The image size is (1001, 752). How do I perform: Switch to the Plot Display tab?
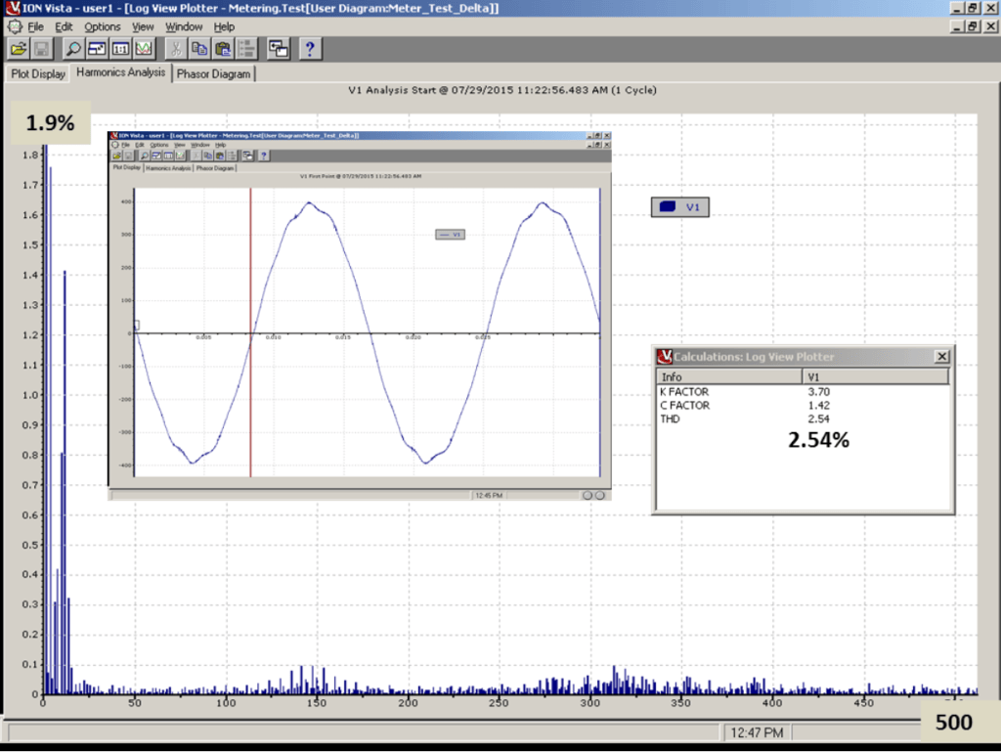(x=38, y=74)
